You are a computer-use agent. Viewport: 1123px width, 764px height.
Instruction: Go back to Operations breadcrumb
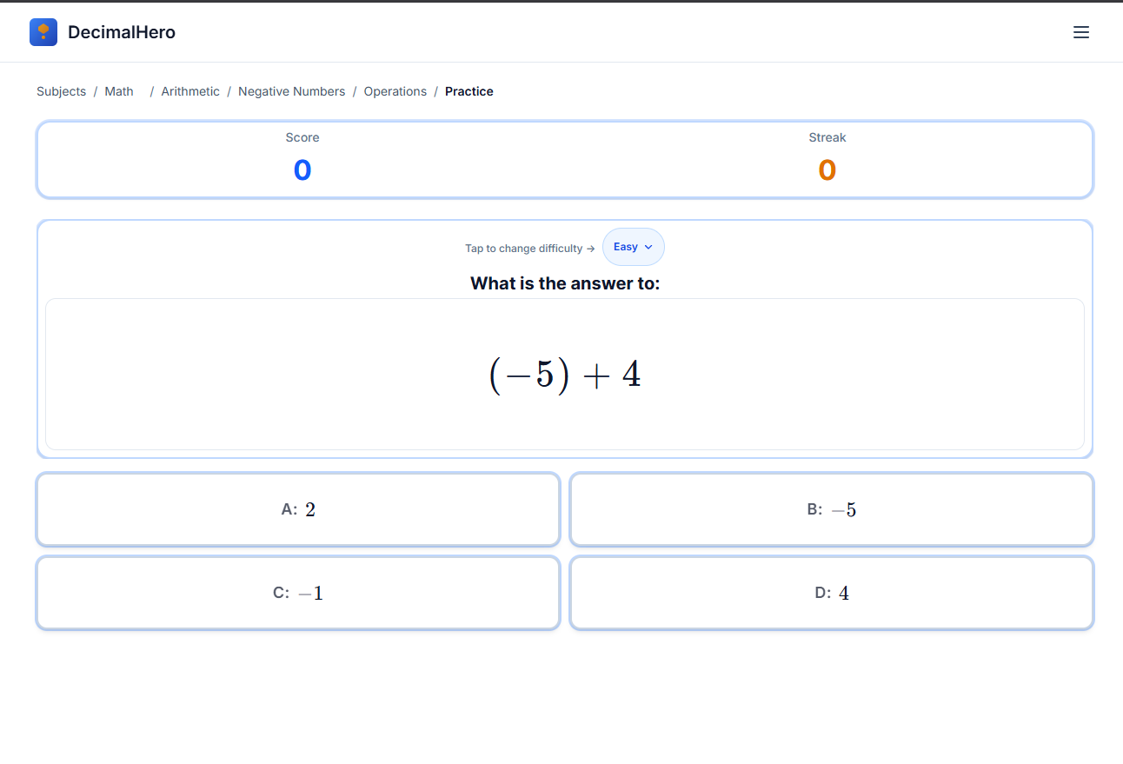395,91
